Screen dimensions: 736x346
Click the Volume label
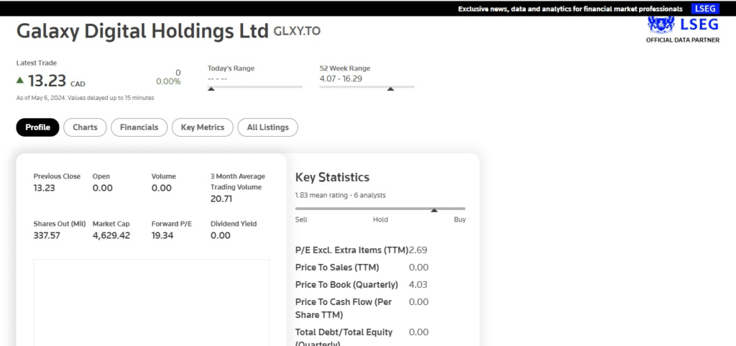[163, 176]
